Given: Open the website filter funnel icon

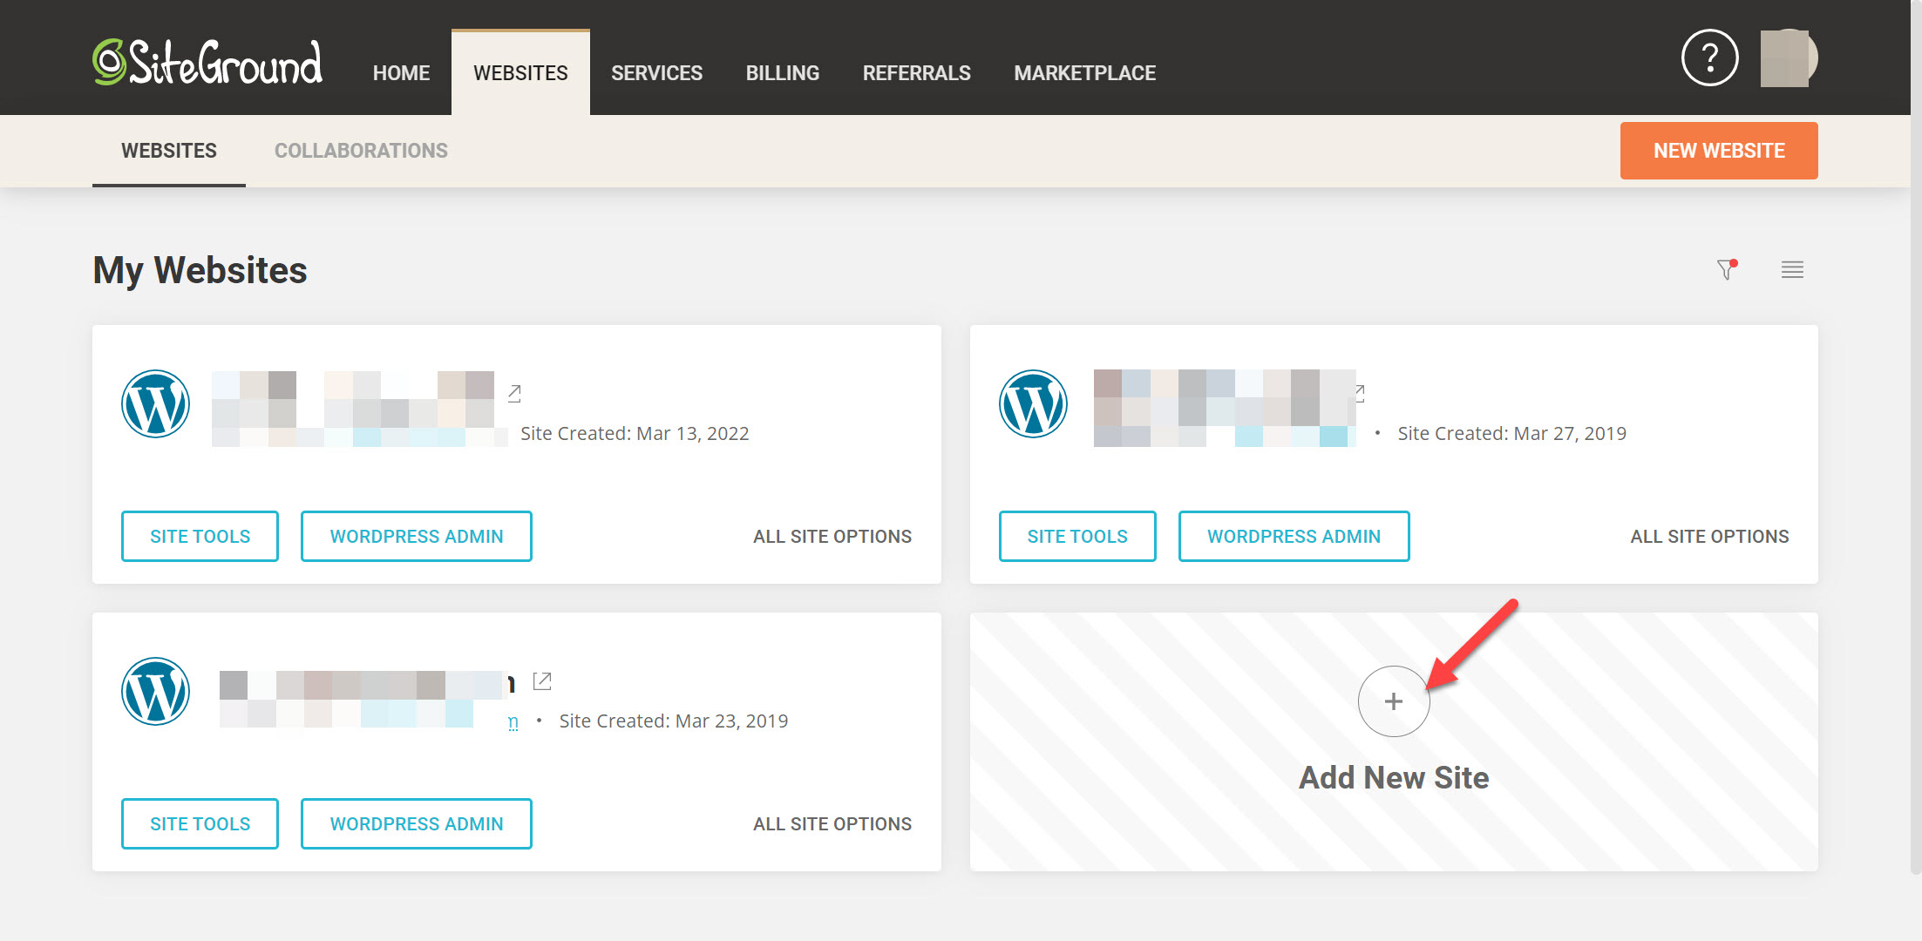Looking at the screenshot, I should [x=1727, y=269].
